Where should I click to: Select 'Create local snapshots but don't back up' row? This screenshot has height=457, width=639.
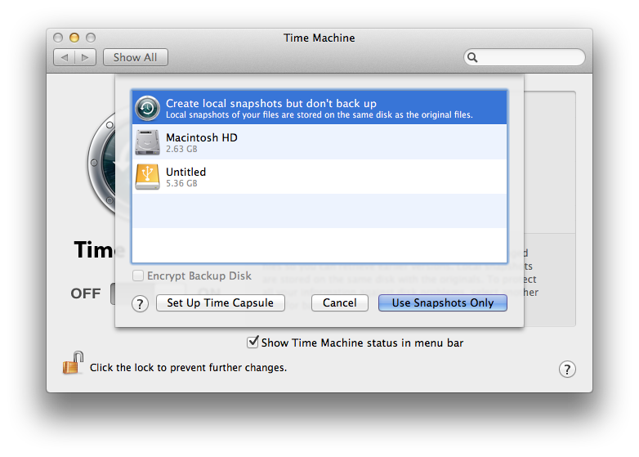319,108
